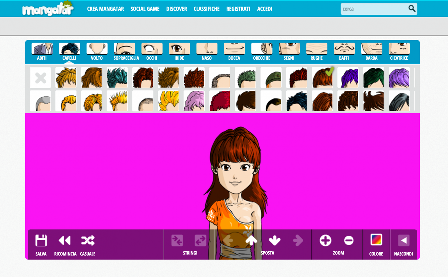This screenshot has width=448, height=277.
Task: Select the curly brown hair style
Action: [x=348, y=101]
